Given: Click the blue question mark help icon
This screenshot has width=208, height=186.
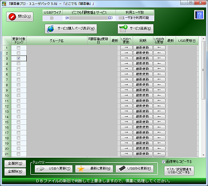Looking at the screenshot, I should point(199,15).
